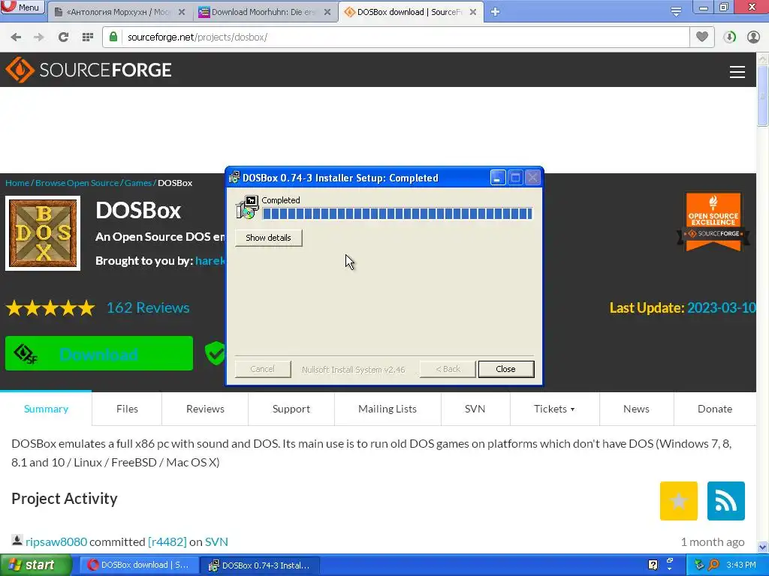The width and height of the screenshot is (769, 576).
Task: Open the 162 Reviews link
Action: [148, 307]
